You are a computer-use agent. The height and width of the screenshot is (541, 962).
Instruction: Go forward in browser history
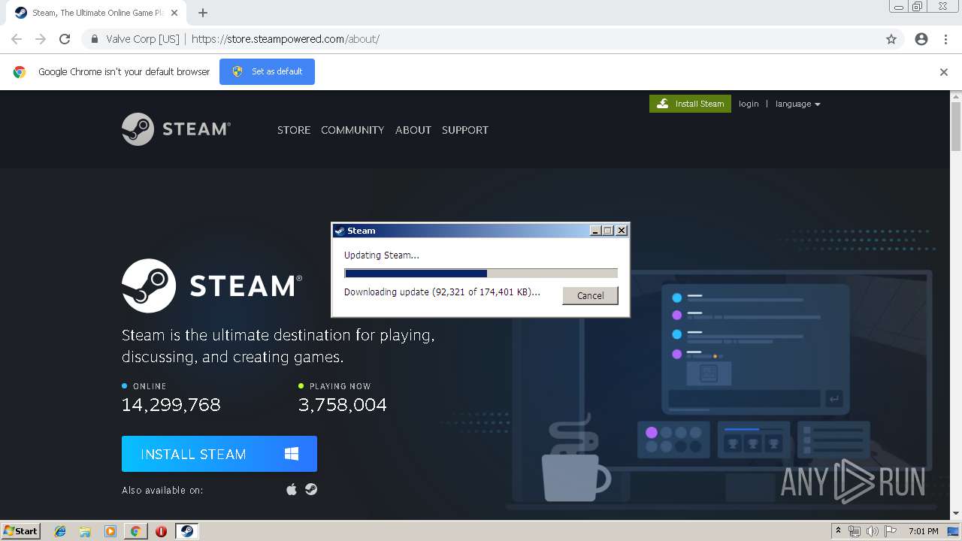click(x=41, y=39)
